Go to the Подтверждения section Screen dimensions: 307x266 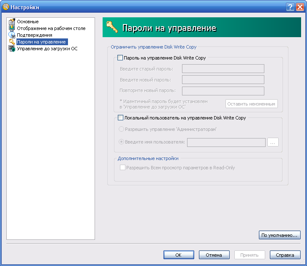(35, 35)
